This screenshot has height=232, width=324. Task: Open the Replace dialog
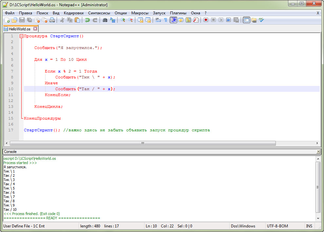point(113,20)
